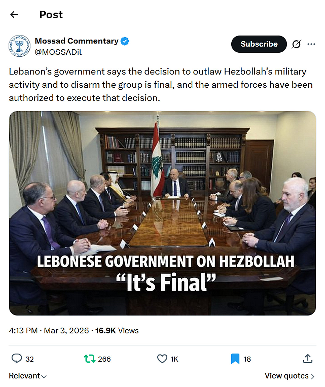
Task: Open Mossad Commentary profile avatar
Action: (19, 46)
